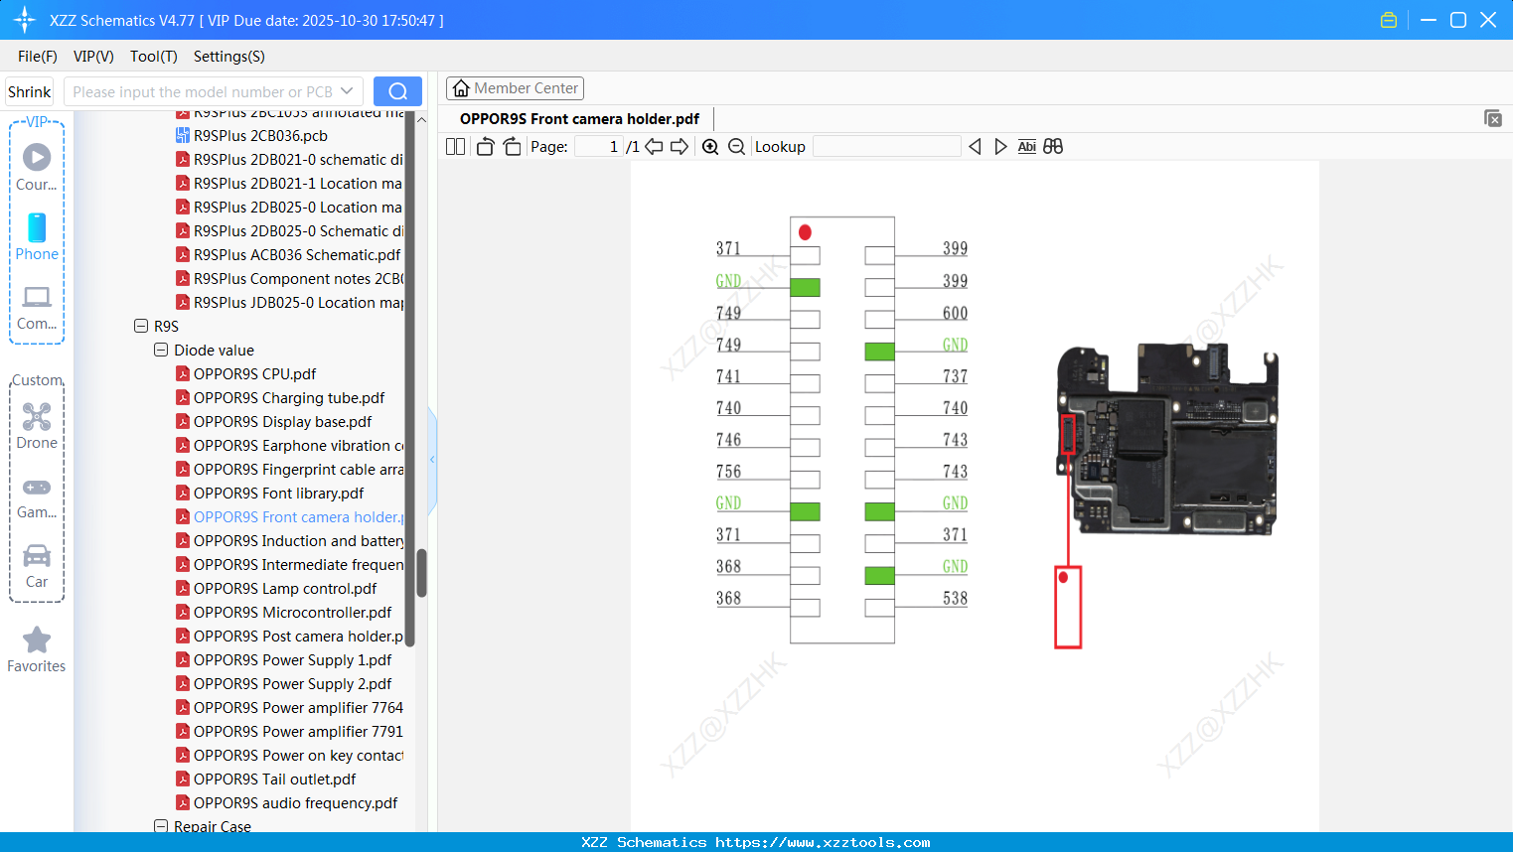Rotate the page clockwise
The width and height of the screenshot is (1513, 852).
pyautogui.click(x=512, y=147)
